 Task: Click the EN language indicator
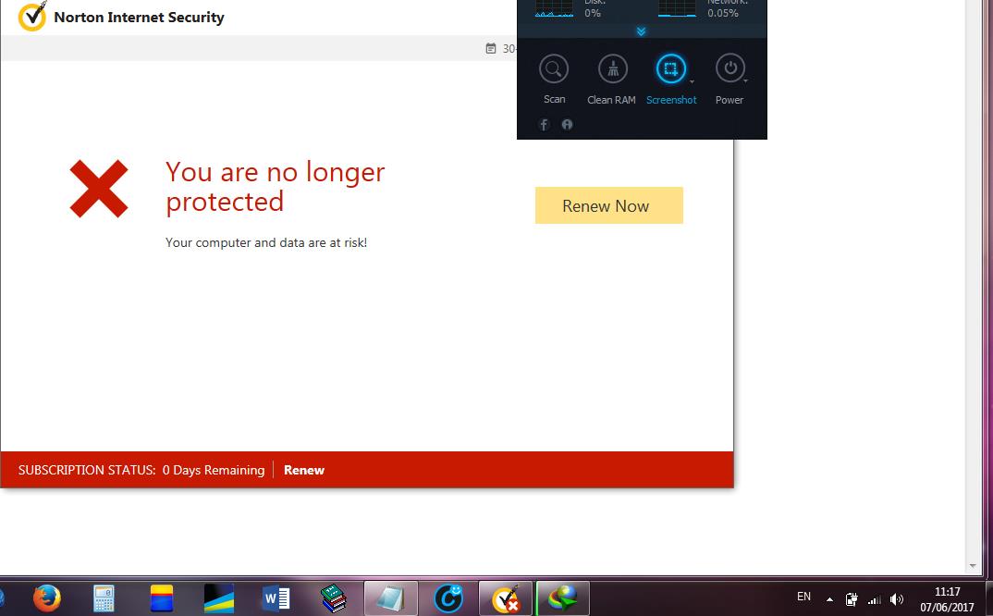click(x=803, y=597)
